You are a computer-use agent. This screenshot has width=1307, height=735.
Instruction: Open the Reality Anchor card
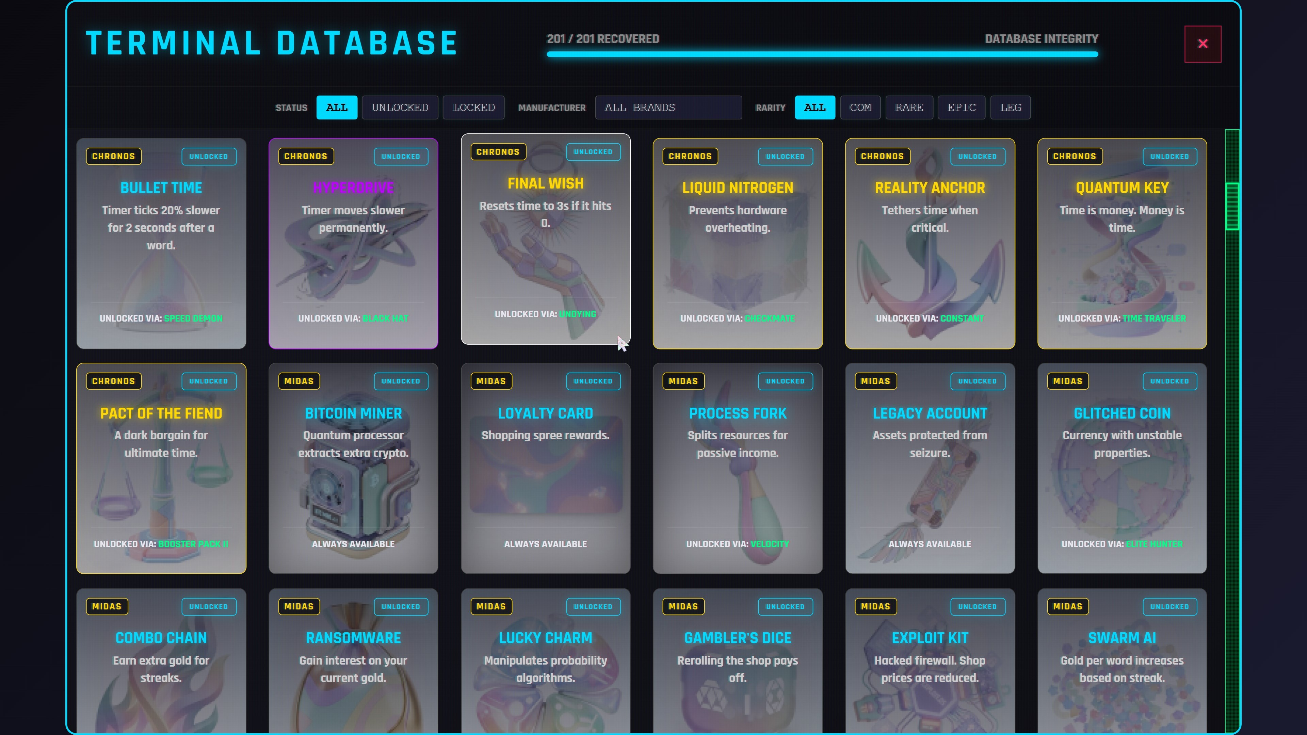click(930, 244)
